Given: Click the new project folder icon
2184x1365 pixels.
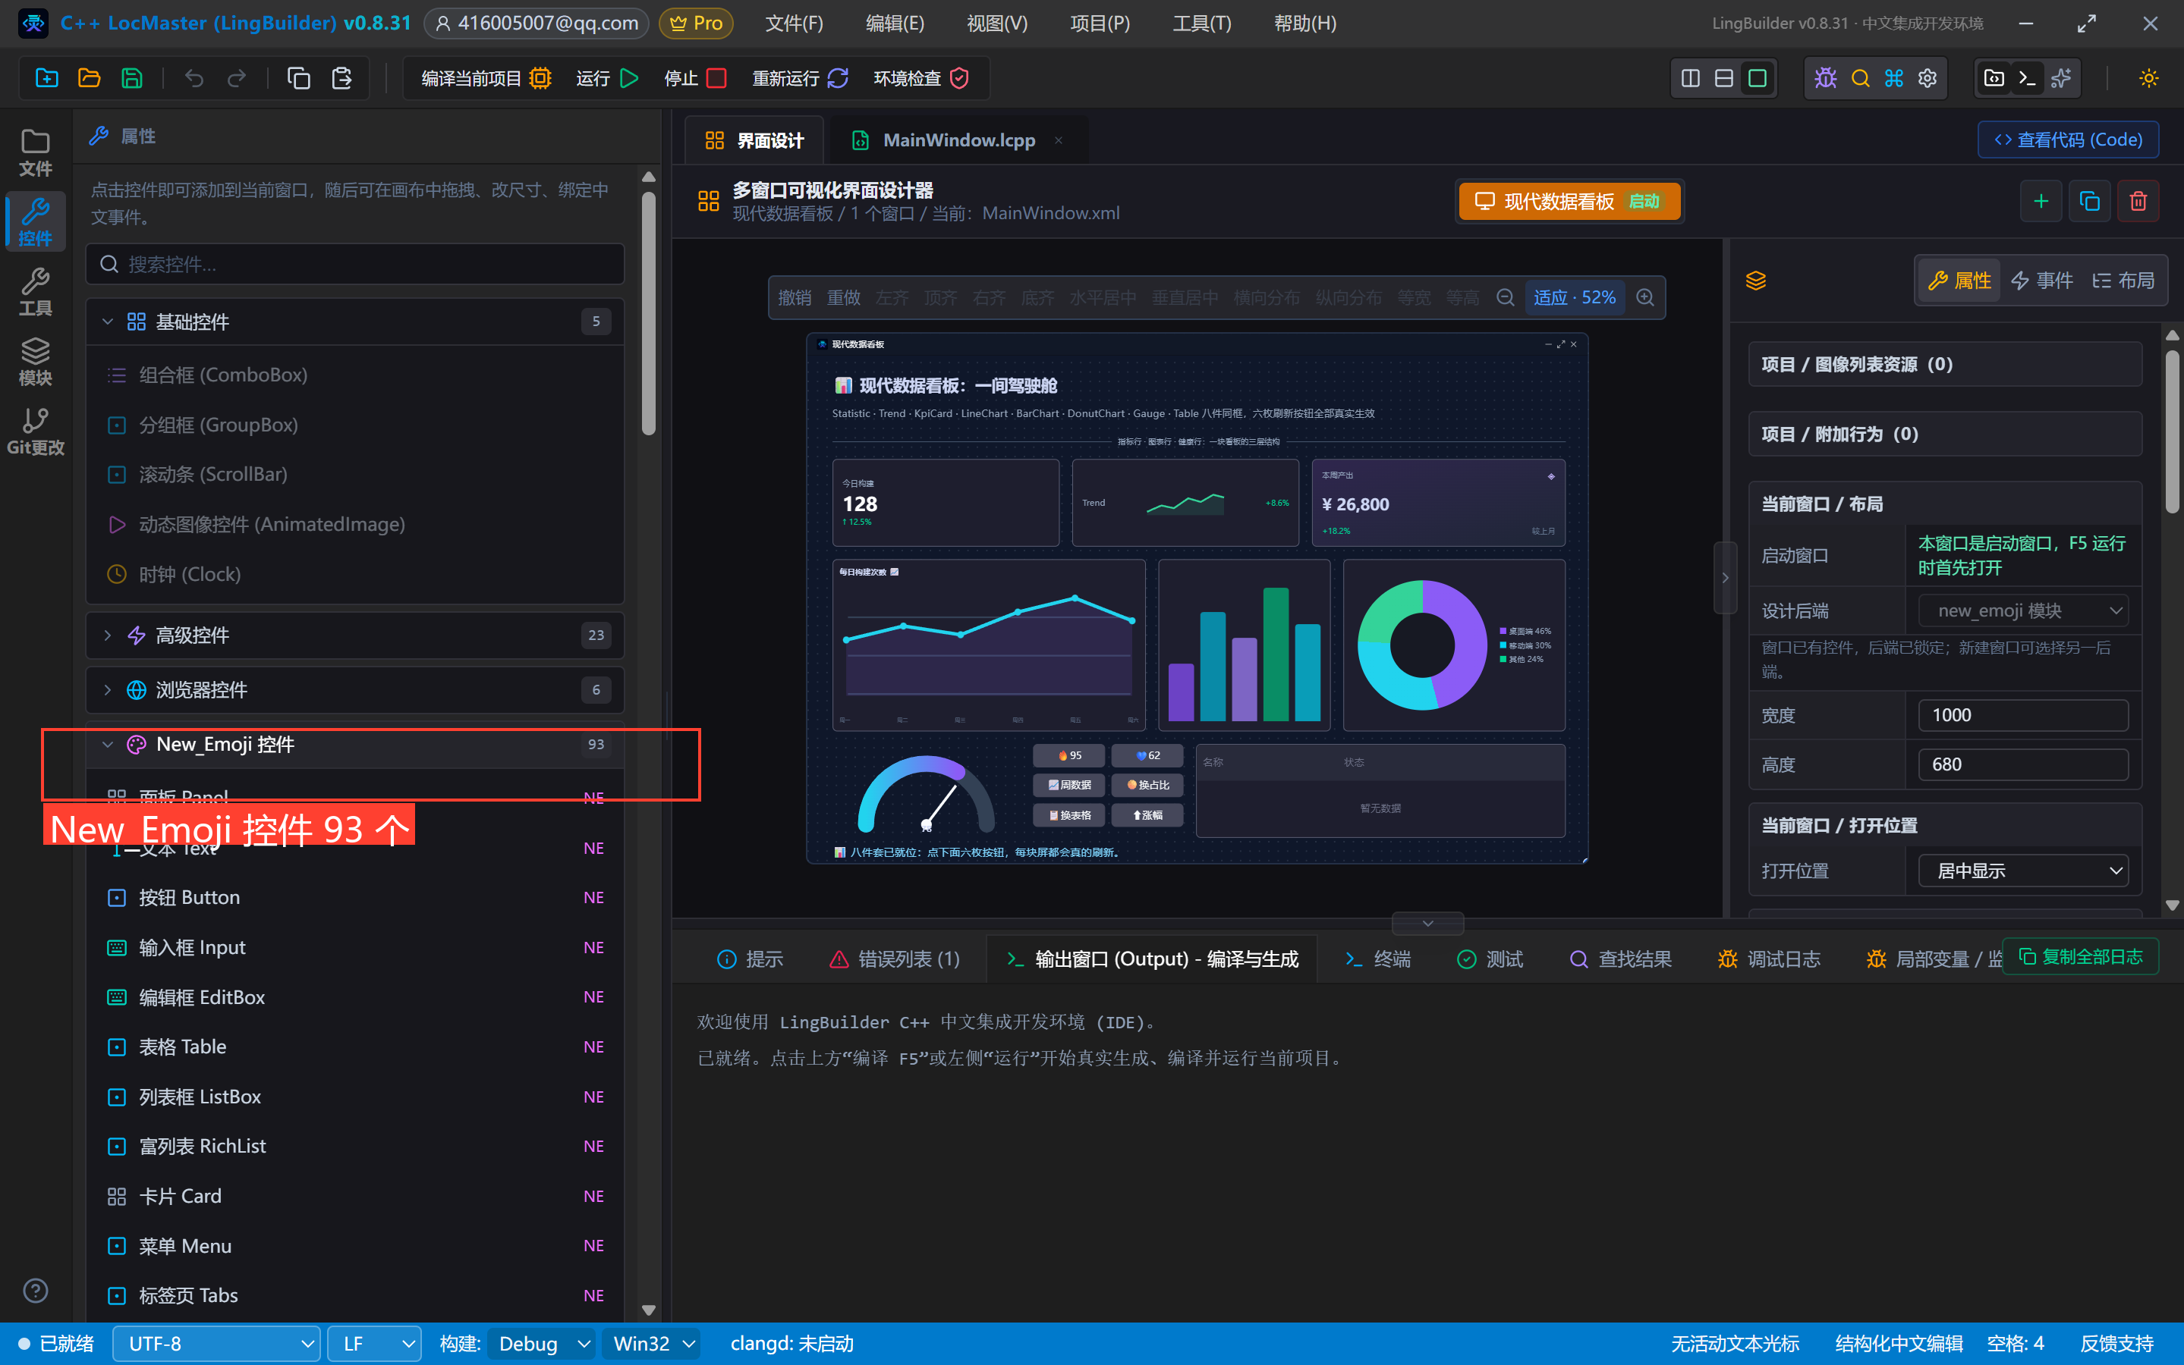Looking at the screenshot, I should pyautogui.click(x=46, y=79).
